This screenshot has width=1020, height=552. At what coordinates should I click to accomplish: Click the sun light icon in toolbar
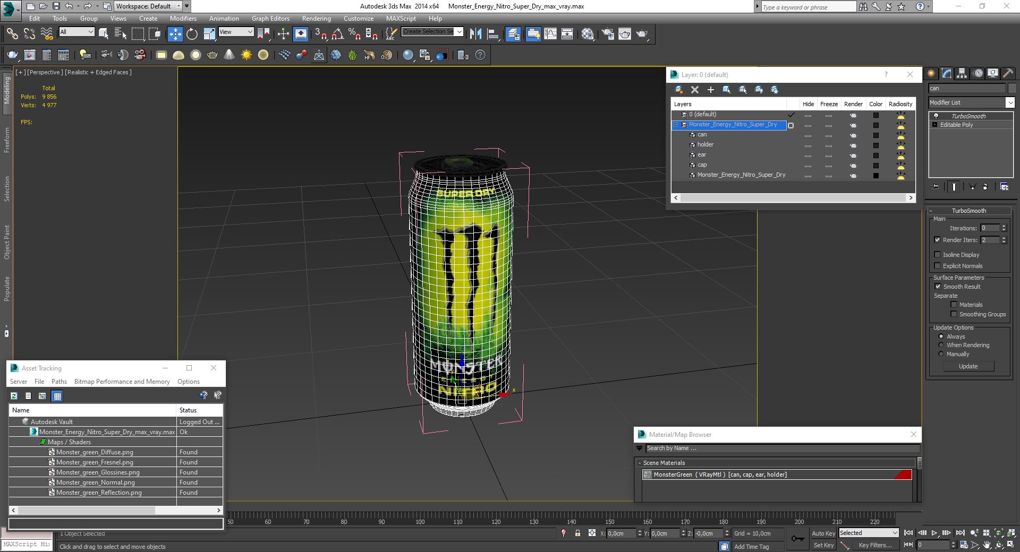[246, 55]
